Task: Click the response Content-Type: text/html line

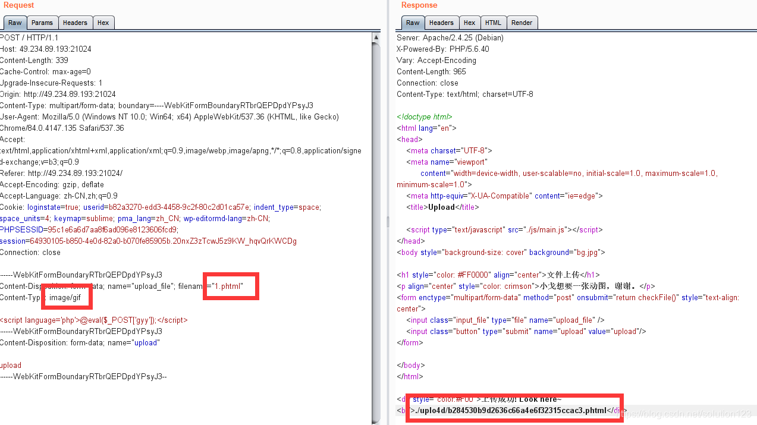Action: coord(465,94)
